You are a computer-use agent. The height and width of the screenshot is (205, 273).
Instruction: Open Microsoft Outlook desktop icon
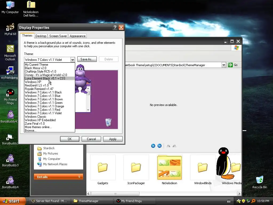[x=10, y=53]
